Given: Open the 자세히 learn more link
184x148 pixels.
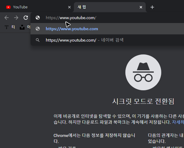Looking at the screenshot, I should [x=178, y=122].
